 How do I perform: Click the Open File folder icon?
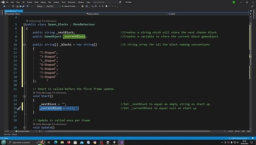pos(17,6)
